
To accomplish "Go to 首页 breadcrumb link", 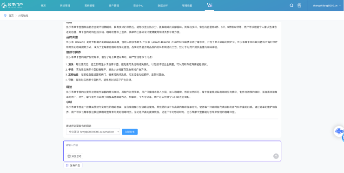I will (x=11, y=16).
